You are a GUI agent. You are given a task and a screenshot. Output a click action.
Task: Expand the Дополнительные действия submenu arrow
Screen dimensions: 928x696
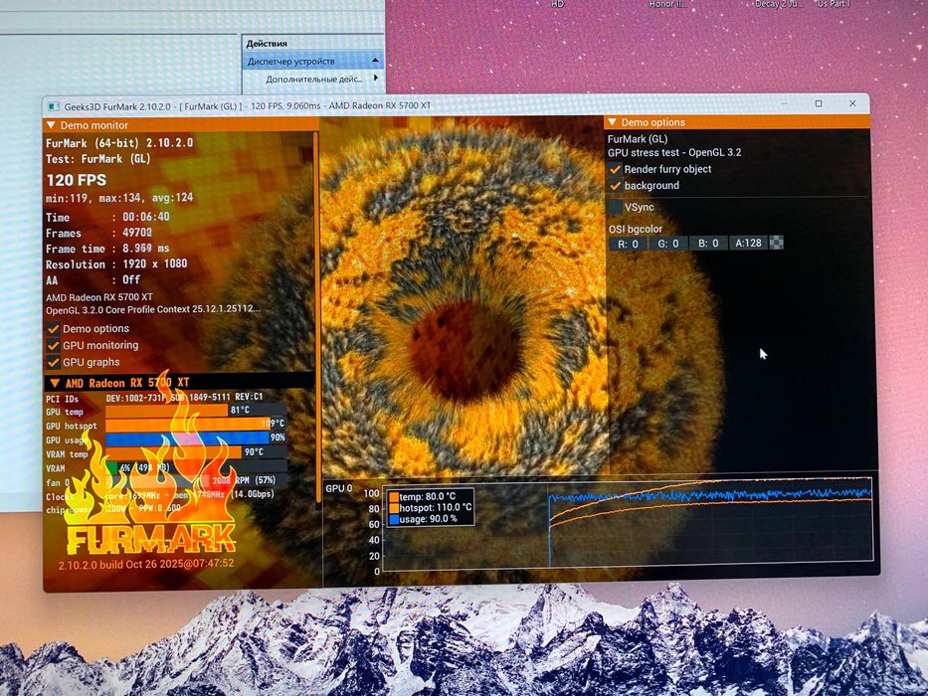[376, 78]
